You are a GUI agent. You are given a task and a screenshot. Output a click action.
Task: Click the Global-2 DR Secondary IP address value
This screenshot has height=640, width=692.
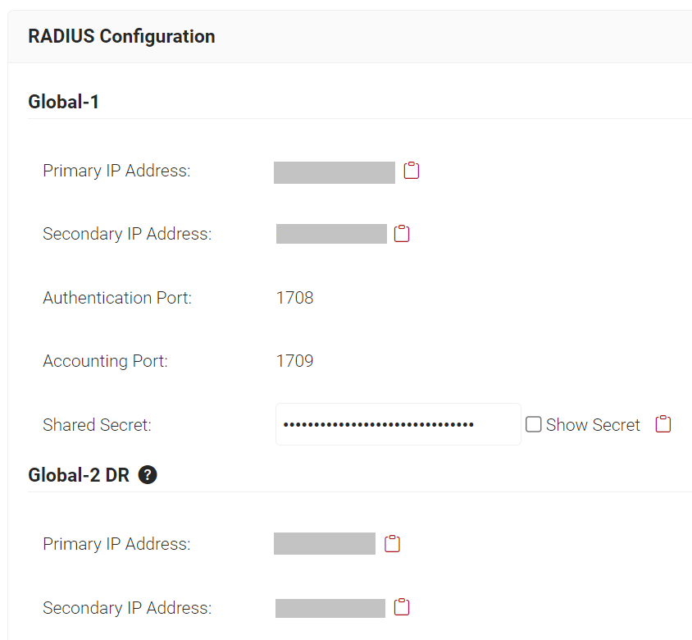330,608
